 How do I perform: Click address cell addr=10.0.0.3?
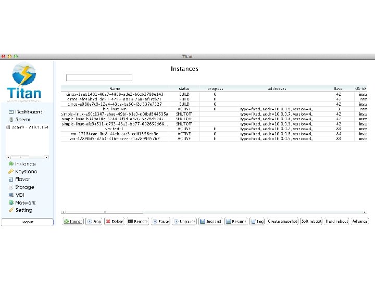point(277,124)
